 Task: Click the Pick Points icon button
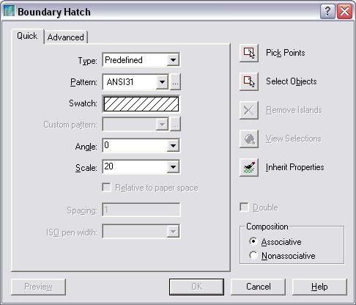pos(249,53)
